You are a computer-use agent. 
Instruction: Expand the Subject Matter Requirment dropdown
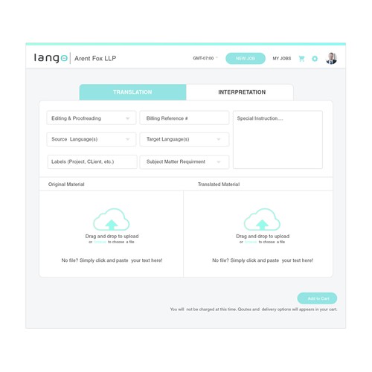[185, 161]
